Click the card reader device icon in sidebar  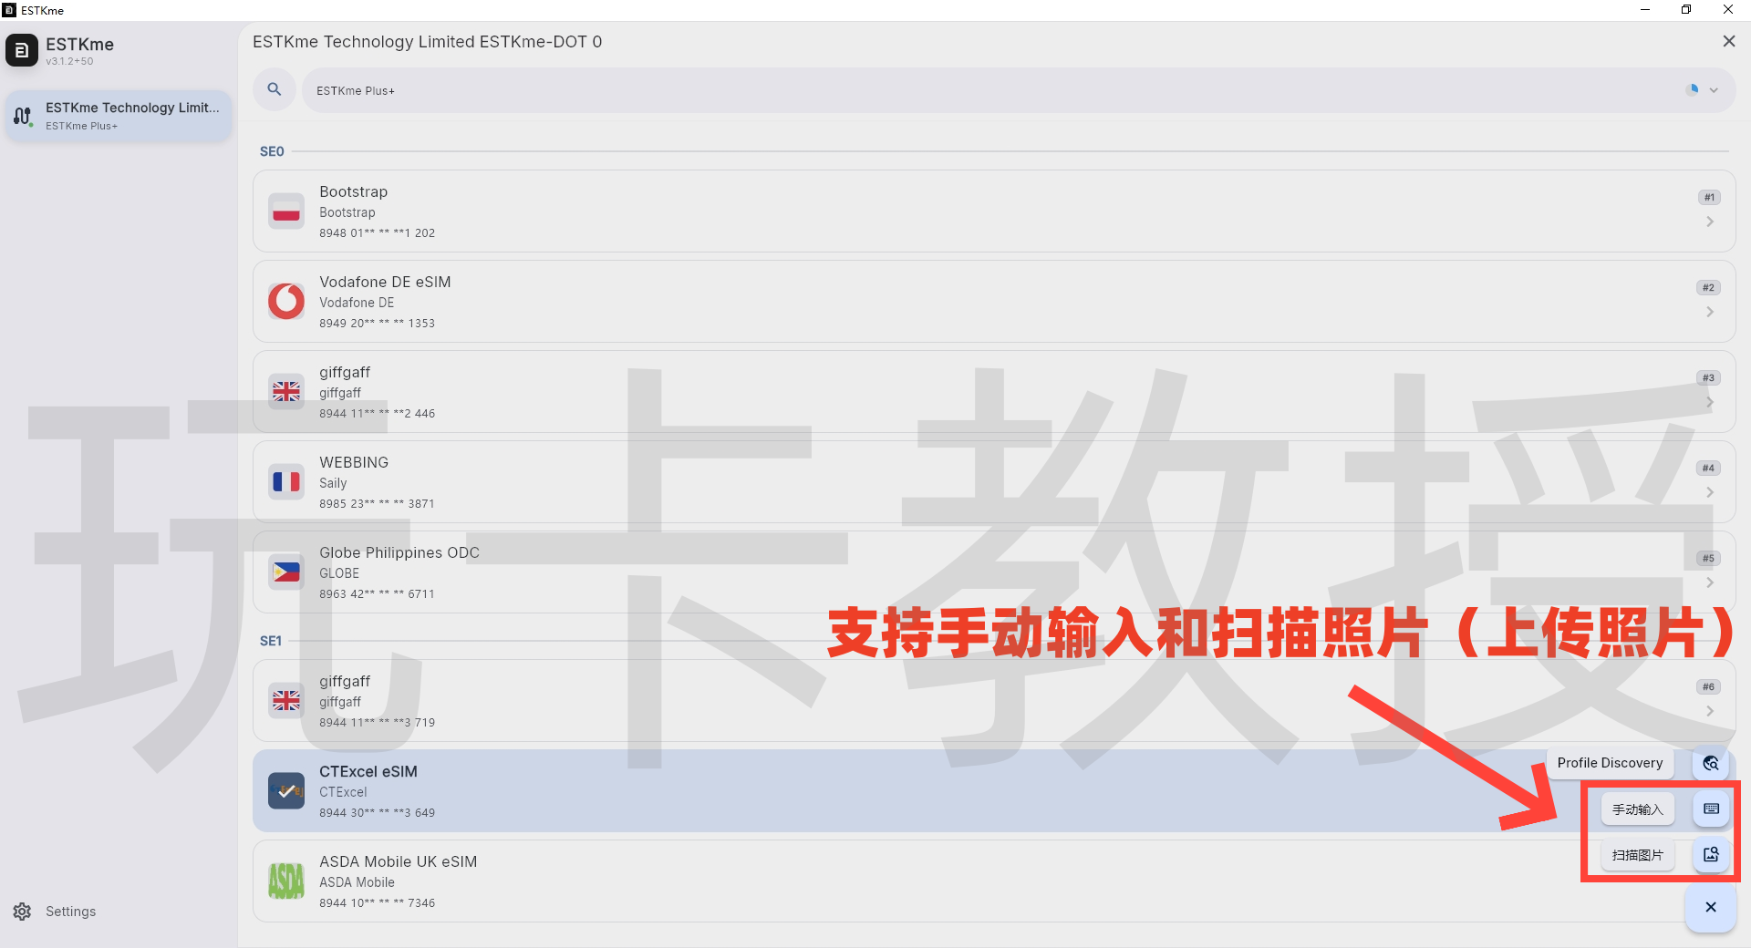tap(23, 116)
